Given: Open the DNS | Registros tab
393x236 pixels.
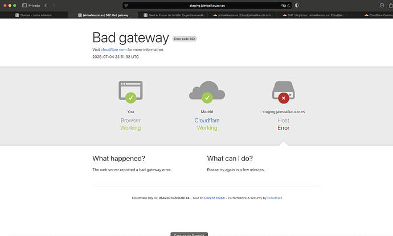Looking at the screenshot, I should (313, 15).
